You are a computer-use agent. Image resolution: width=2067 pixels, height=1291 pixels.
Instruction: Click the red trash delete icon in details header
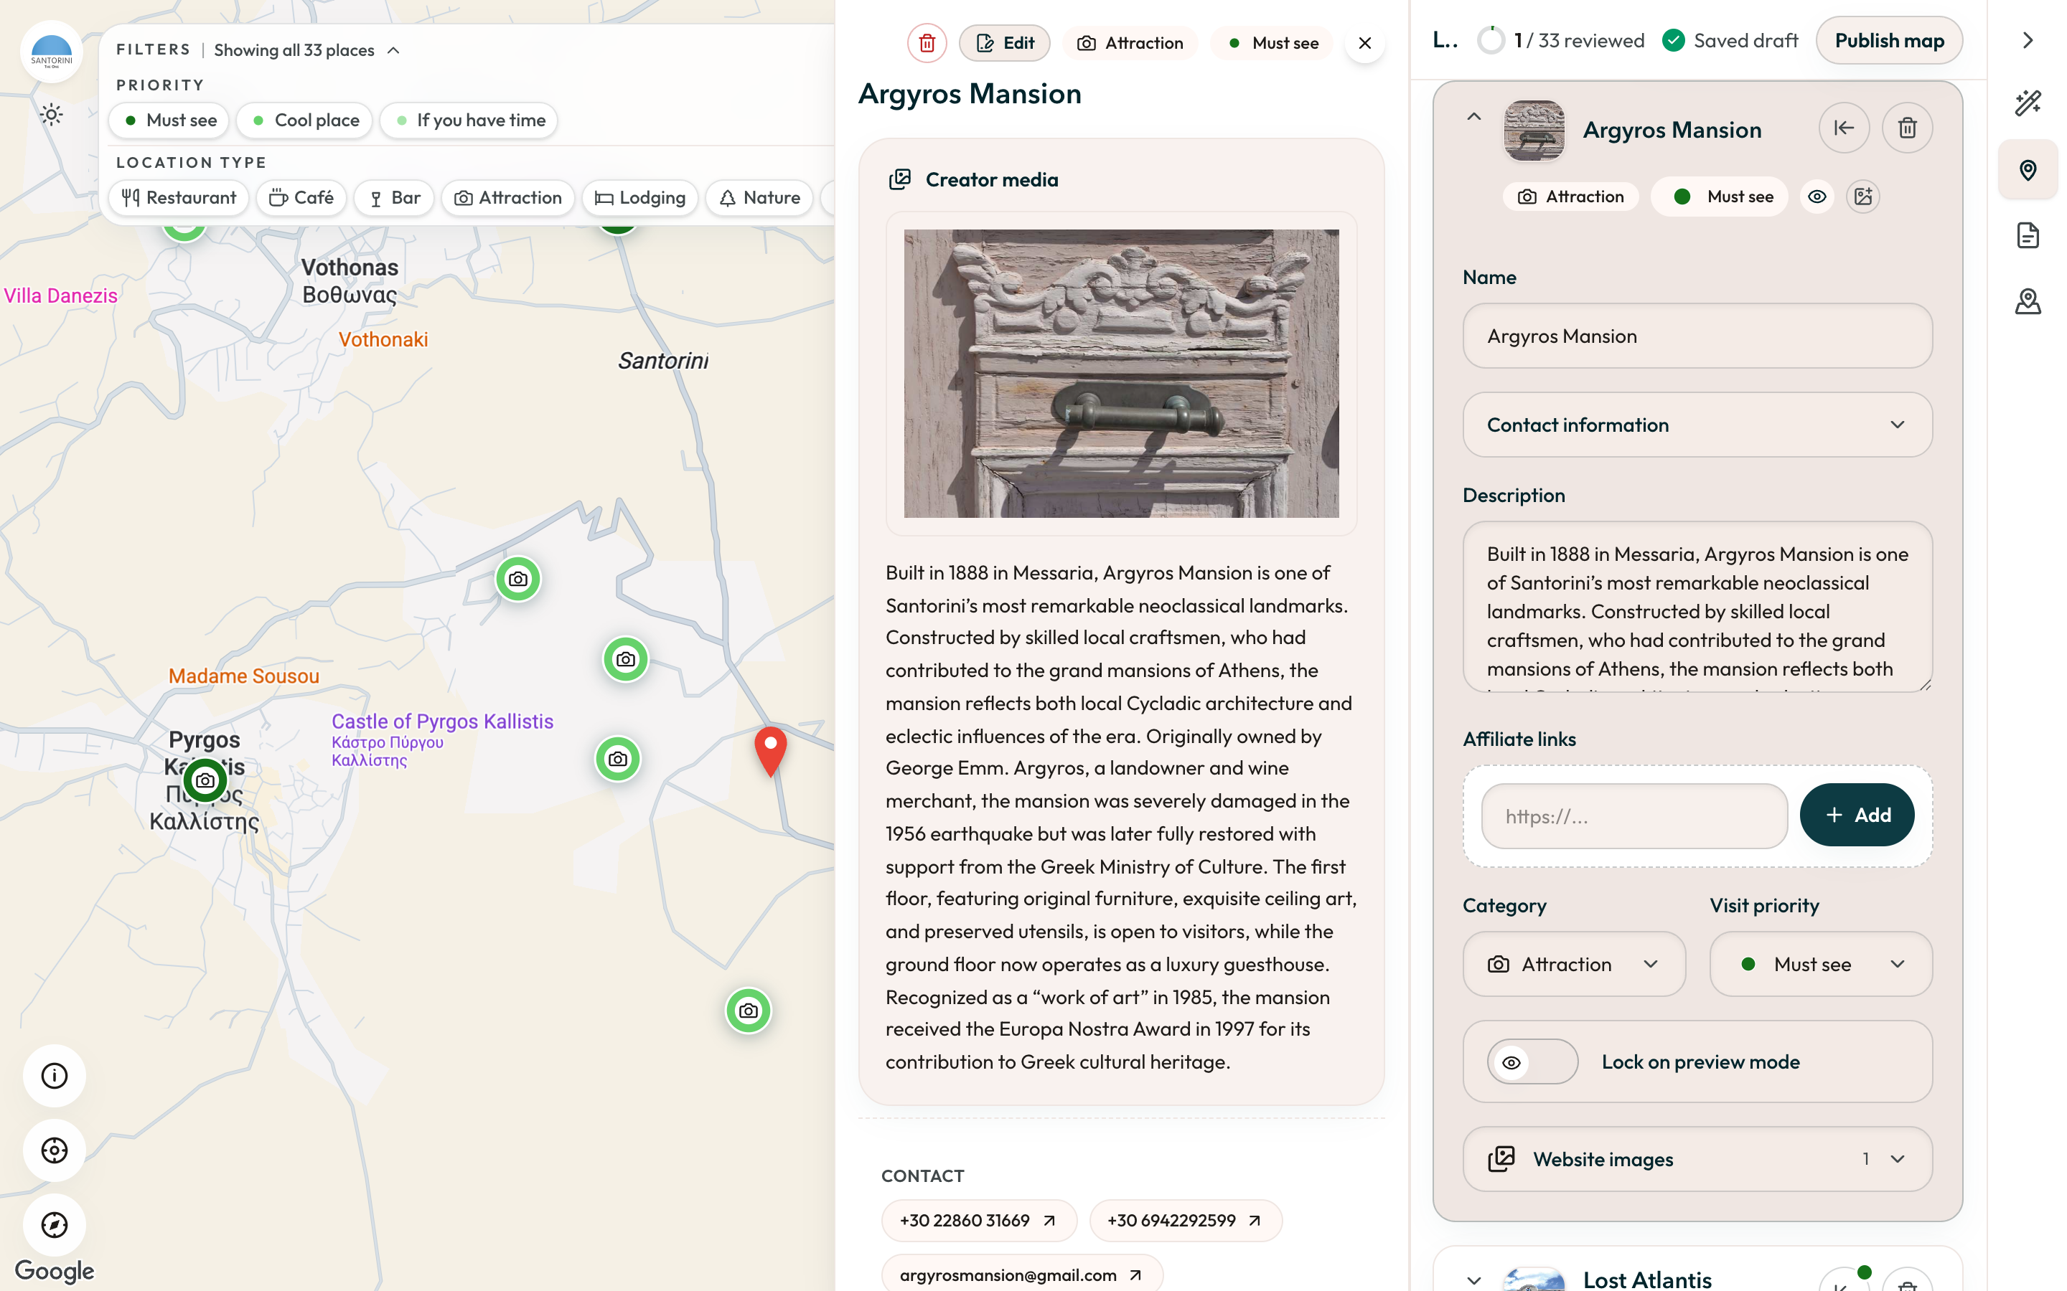click(927, 43)
